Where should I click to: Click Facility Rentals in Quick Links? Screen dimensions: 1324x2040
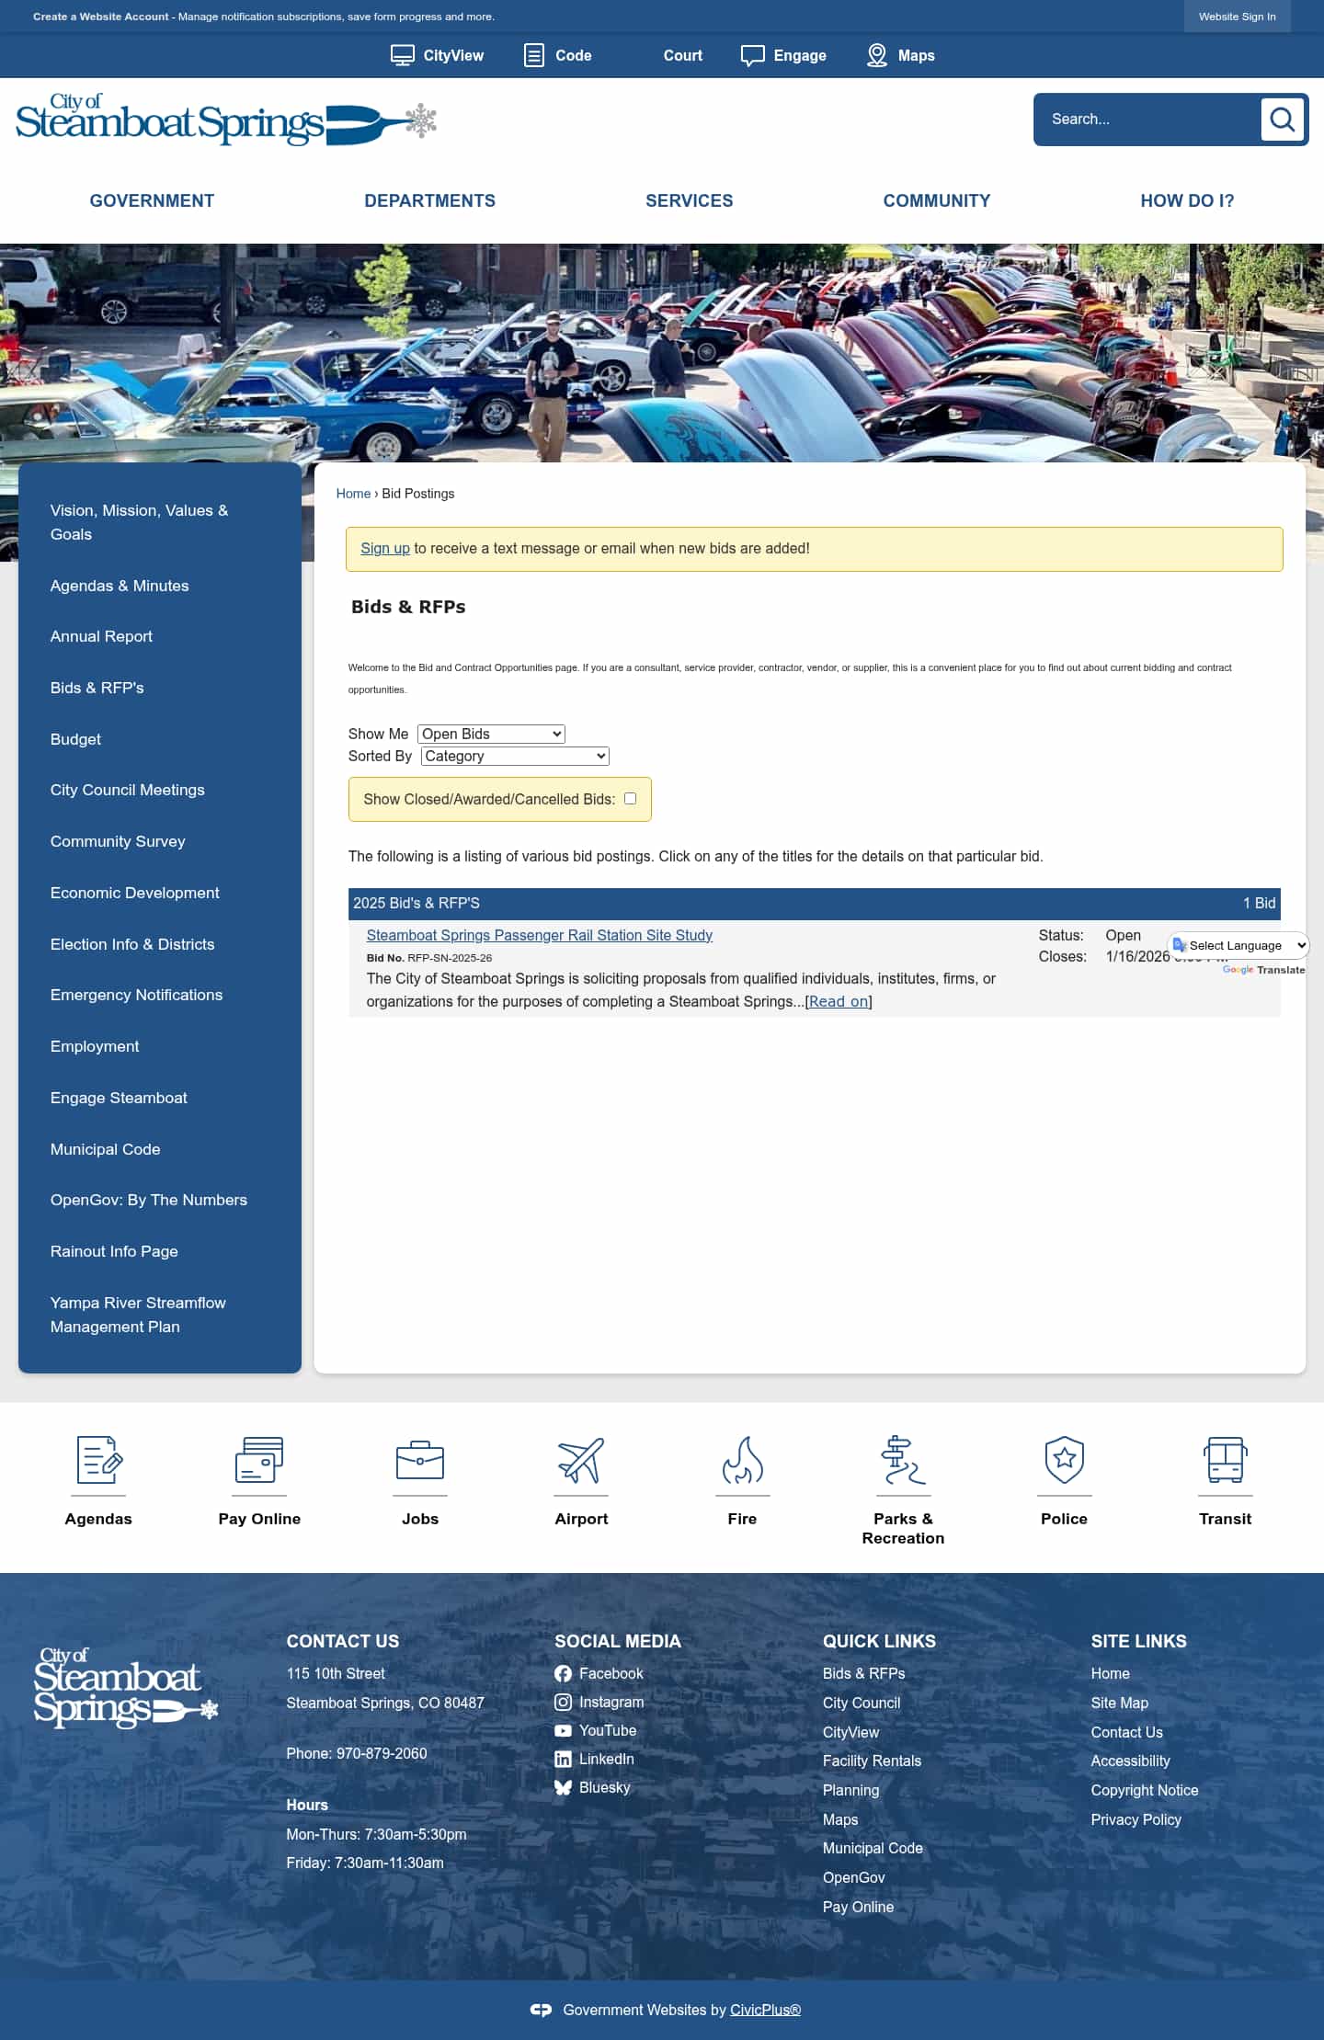tap(872, 1761)
